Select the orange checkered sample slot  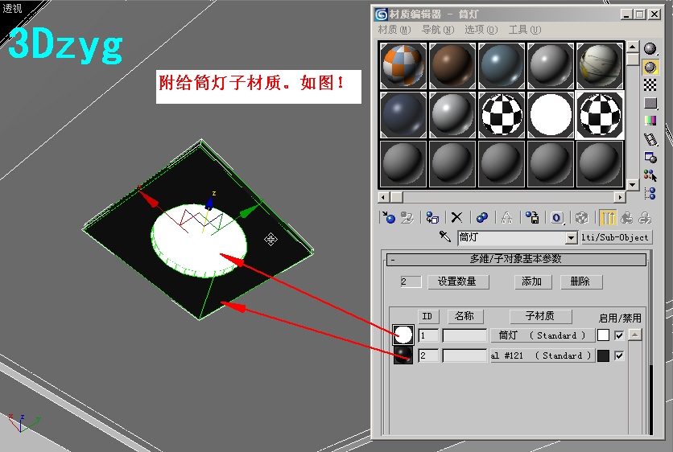tap(403, 66)
